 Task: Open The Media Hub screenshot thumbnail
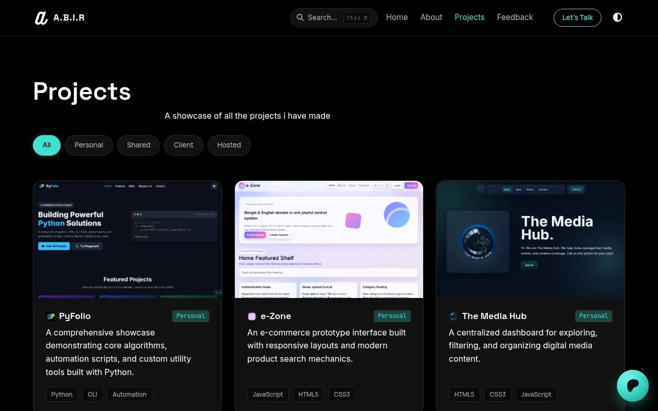(x=531, y=239)
